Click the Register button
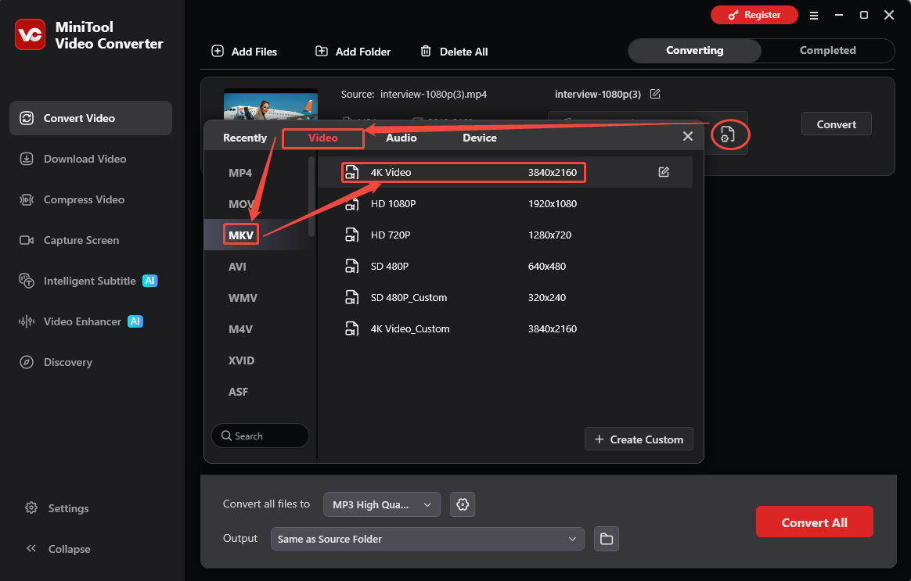911x581 pixels. (754, 15)
